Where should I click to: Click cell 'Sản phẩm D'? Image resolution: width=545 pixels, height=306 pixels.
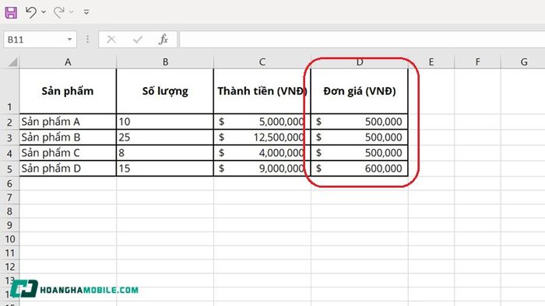(68, 169)
